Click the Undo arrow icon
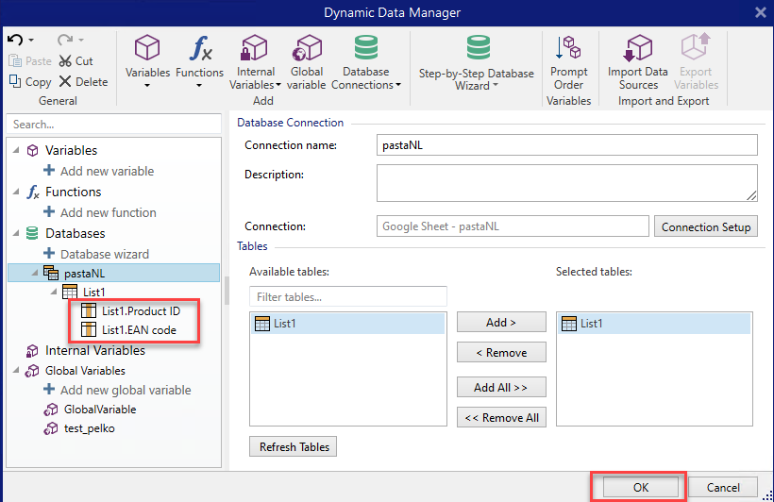The image size is (774, 502). 15,40
